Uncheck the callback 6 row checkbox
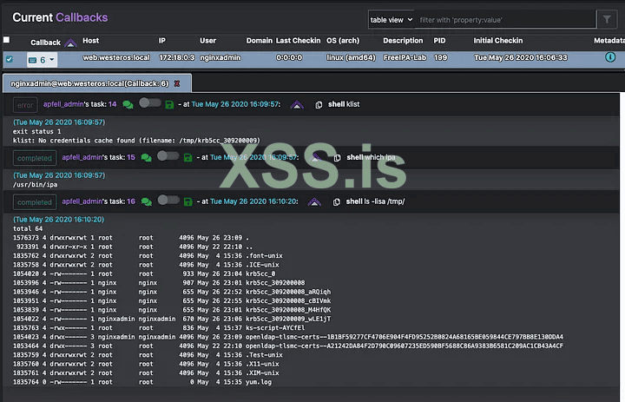This screenshot has height=402, width=625. (9, 59)
